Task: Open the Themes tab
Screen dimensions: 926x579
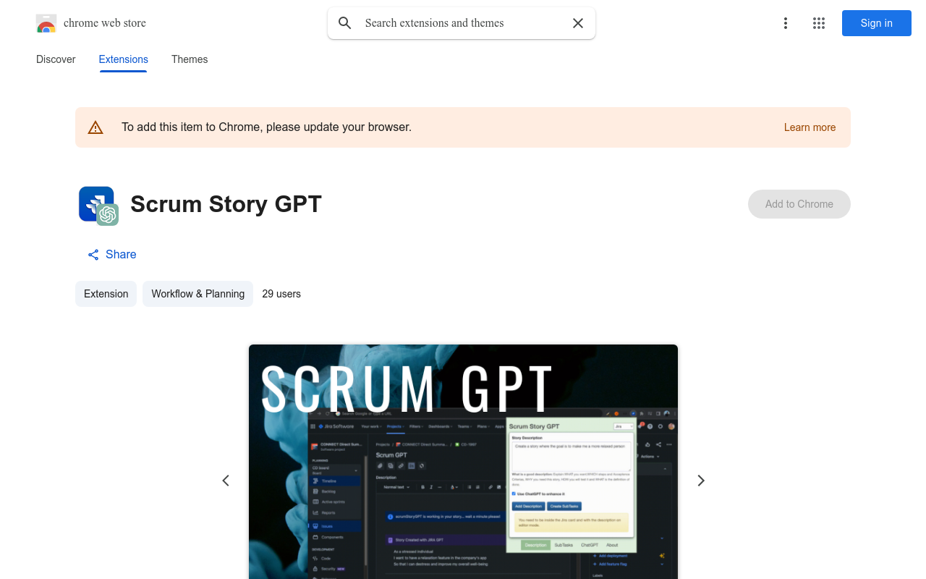Action: 190,59
